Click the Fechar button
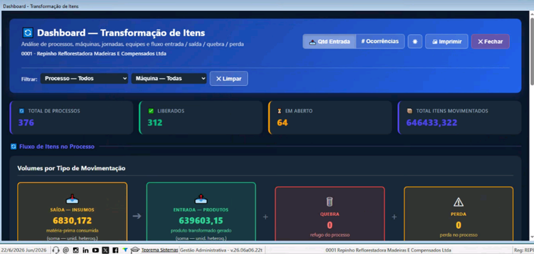 [490, 41]
